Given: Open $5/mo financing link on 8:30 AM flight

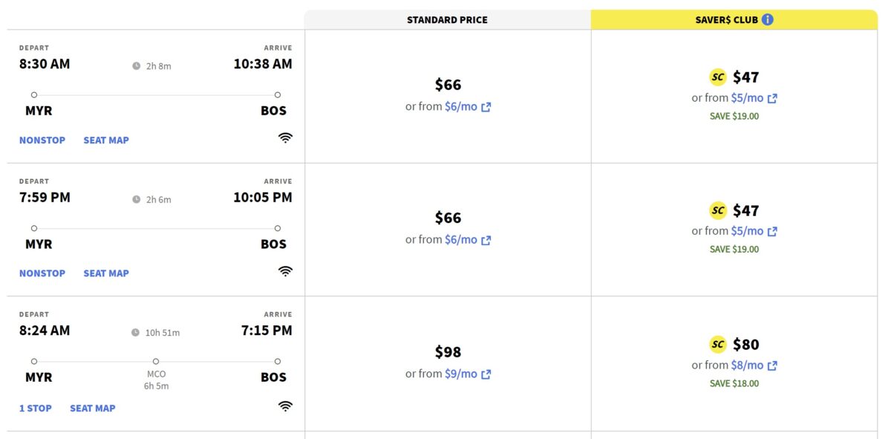Looking at the screenshot, I should click(x=748, y=98).
